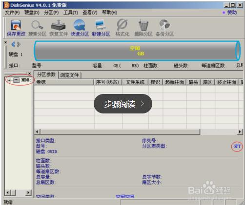Click the 总容量 label
The height and width of the screenshot is (205, 245).
pyautogui.click(x=43, y=177)
